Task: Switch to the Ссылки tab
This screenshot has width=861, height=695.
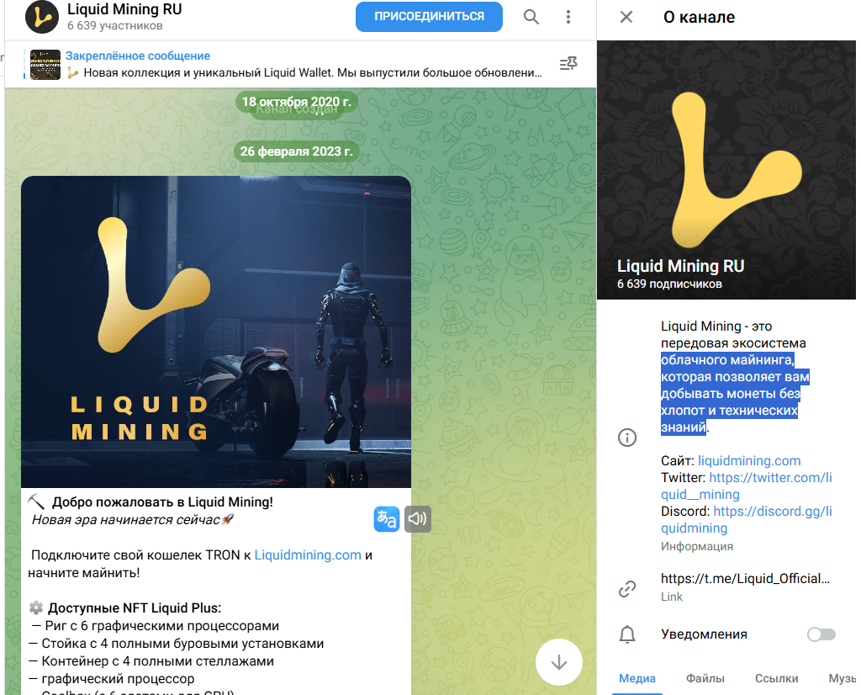Action: click(x=776, y=678)
